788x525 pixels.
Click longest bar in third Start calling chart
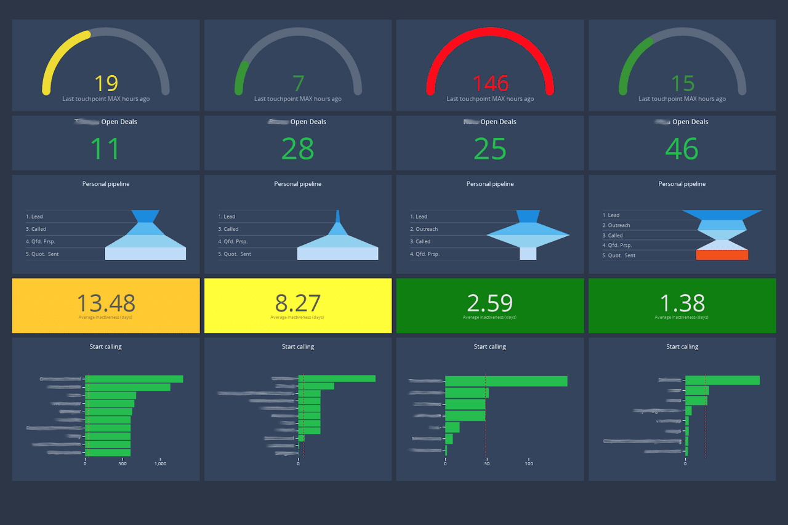tap(506, 382)
